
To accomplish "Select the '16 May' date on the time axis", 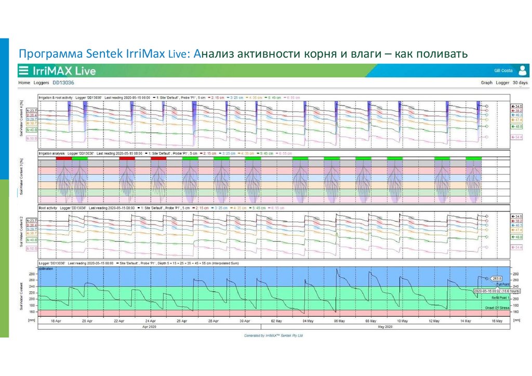I will pos(497,321).
